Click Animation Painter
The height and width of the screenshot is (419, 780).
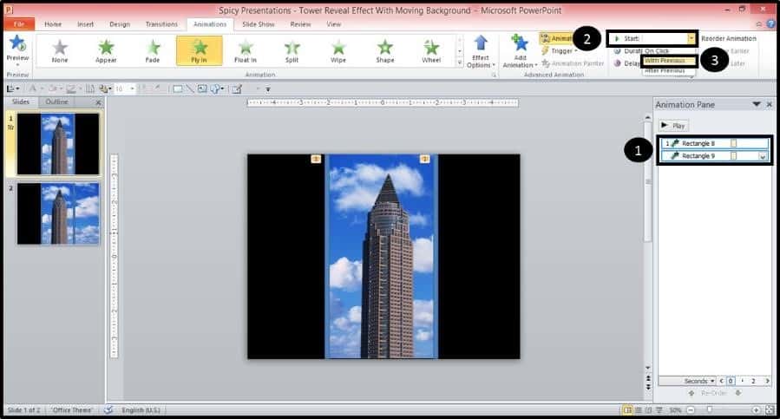(573, 63)
